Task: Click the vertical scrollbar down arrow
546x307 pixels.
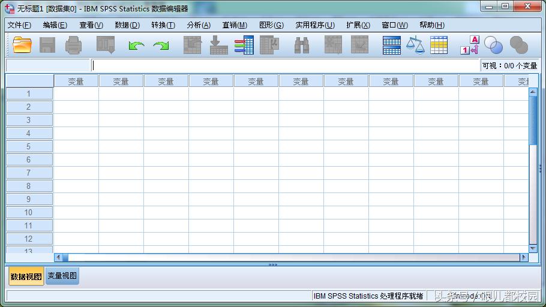Action: pyautogui.click(x=533, y=248)
